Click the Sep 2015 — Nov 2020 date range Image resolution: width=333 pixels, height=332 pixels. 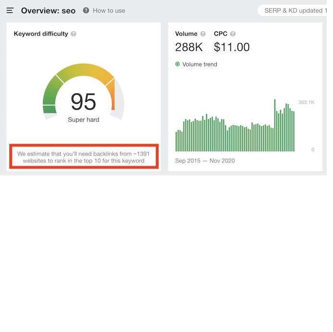tap(205, 161)
